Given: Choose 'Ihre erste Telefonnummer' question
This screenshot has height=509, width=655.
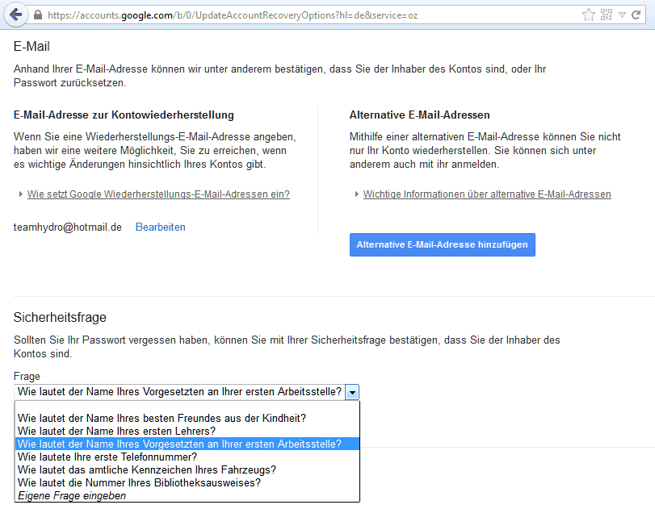Looking at the screenshot, I should coord(187,457).
